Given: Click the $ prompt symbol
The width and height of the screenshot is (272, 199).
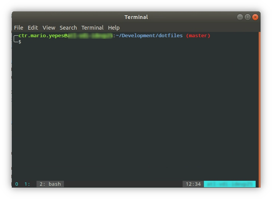Looking at the screenshot, I should point(20,42).
